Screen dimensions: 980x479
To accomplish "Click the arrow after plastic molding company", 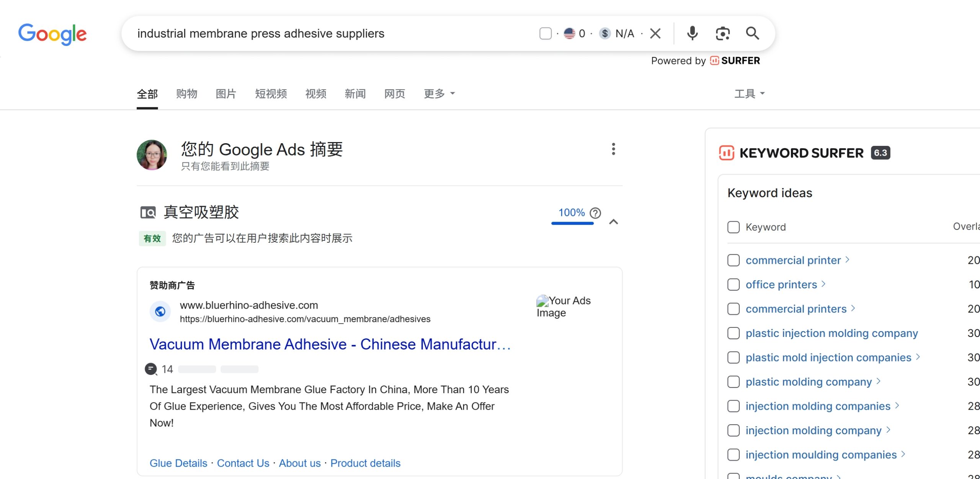I will point(879,381).
